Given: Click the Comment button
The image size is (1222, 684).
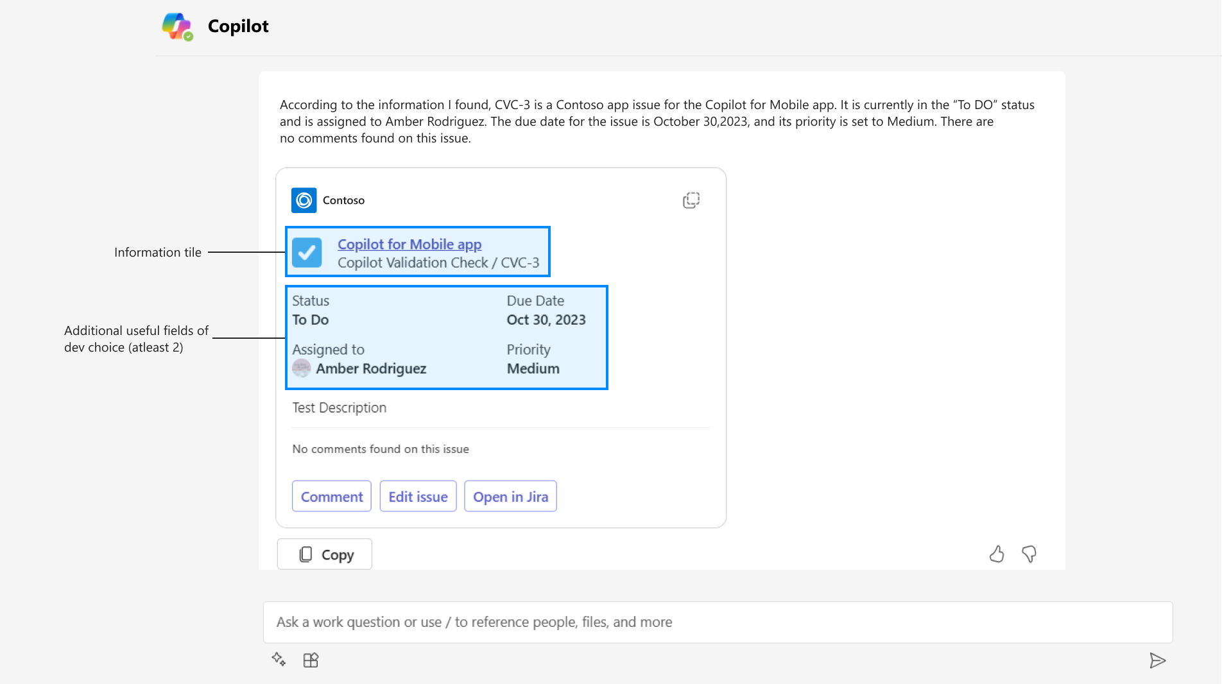Looking at the screenshot, I should point(332,497).
